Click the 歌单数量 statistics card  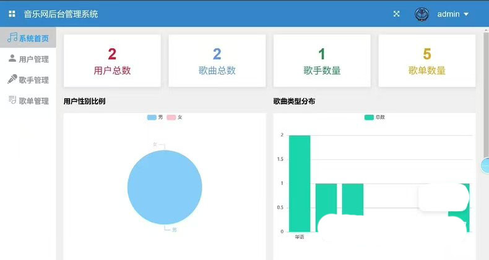click(x=426, y=61)
